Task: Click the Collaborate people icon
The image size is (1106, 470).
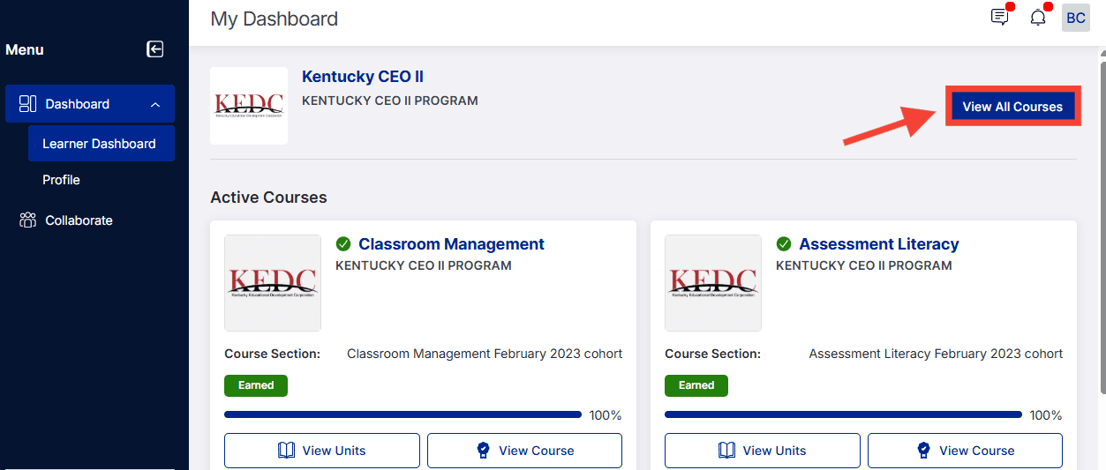Action: (x=27, y=220)
